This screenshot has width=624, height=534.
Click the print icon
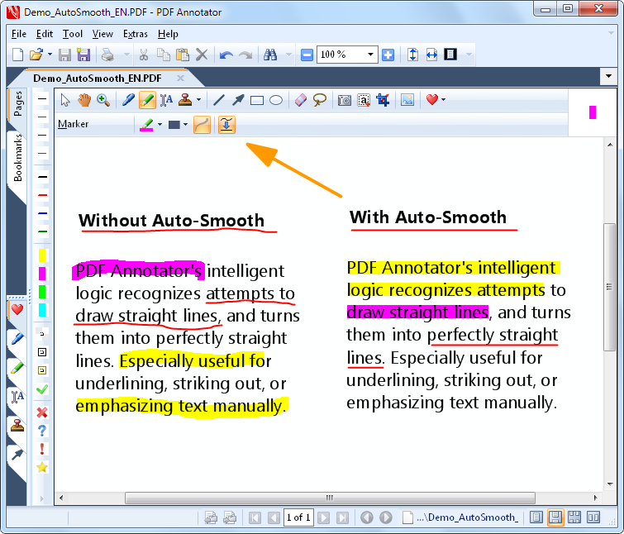tap(107, 55)
